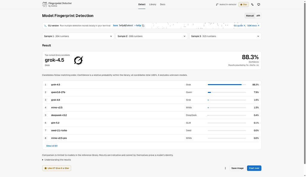Open the three-dot more options menu
Viewport: 306px width, 177px height.
click(x=225, y=168)
